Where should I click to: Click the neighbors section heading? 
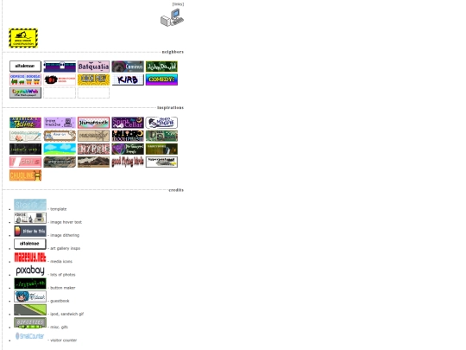173,52
